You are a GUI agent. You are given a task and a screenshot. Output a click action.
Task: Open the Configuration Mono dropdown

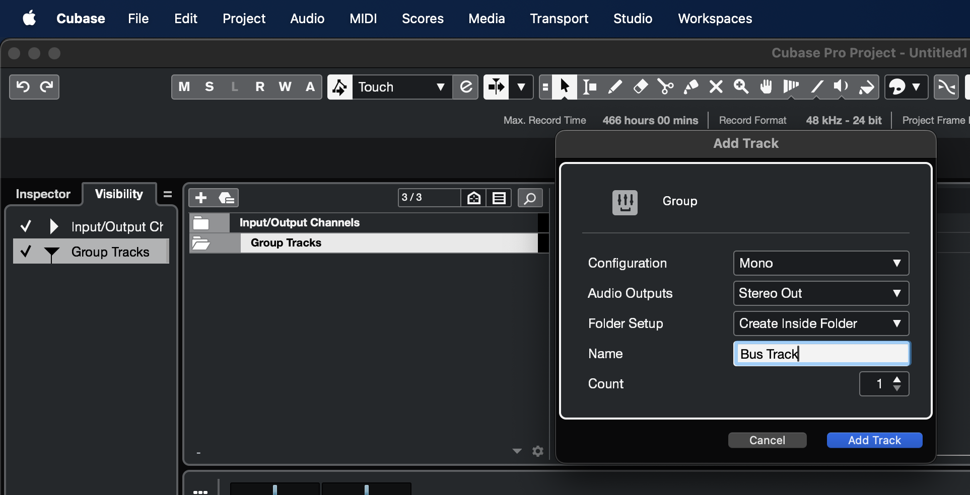[821, 263]
